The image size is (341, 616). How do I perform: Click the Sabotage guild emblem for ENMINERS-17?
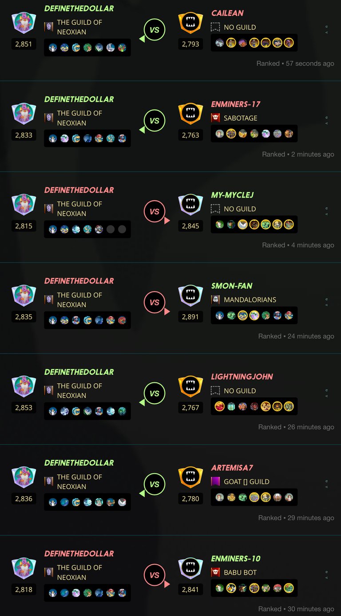tap(216, 118)
